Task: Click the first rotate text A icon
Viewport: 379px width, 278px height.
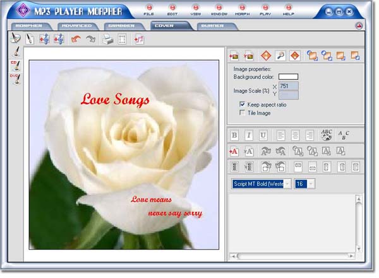Action: (266, 151)
